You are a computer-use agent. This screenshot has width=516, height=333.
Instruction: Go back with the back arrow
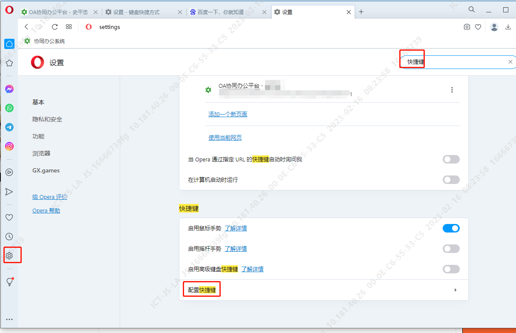pyautogui.click(x=26, y=27)
